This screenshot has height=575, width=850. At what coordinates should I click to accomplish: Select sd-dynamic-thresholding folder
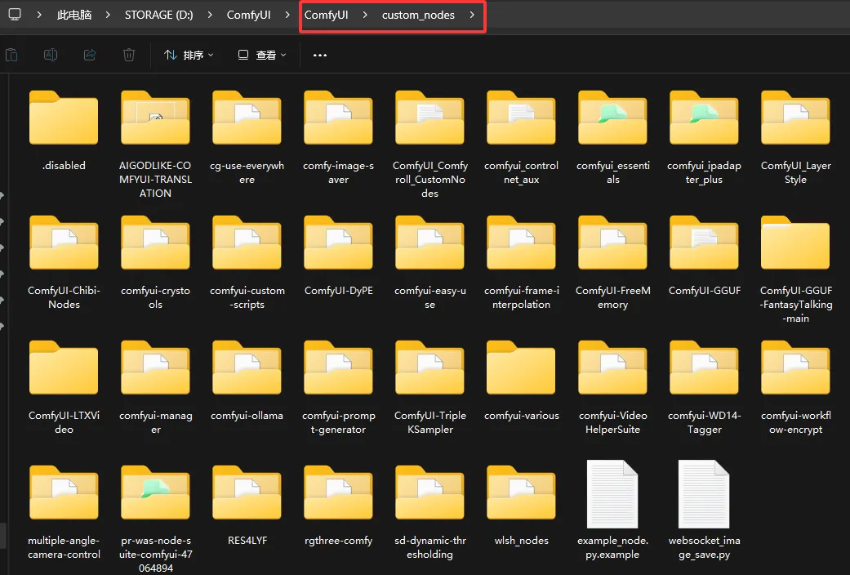[429, 512]
